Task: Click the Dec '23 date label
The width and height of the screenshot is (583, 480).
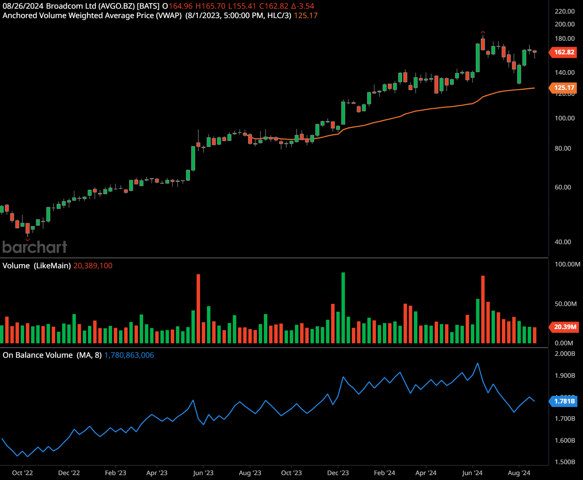Action: pos(338,473)
